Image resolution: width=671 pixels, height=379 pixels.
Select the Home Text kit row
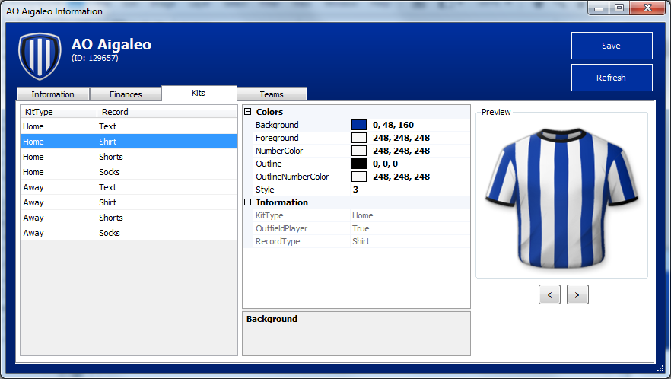[129, 126]
